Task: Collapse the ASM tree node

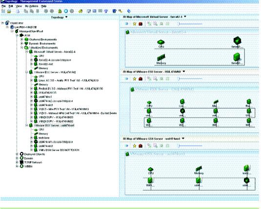Action: (x=17, y=35)
